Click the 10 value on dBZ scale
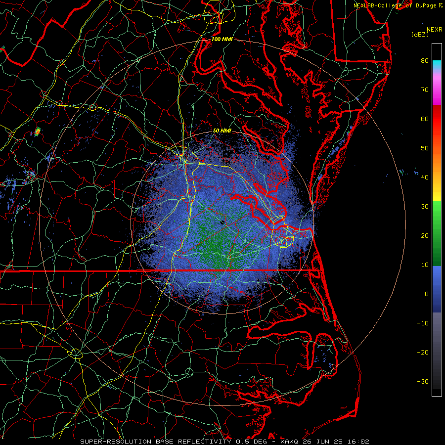This screenshot has height=445, width=445. (425, 265)
